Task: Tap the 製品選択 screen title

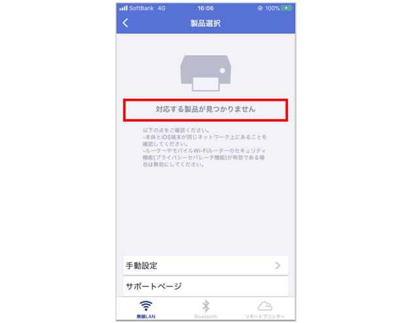Action: click(x=205, y=24)
